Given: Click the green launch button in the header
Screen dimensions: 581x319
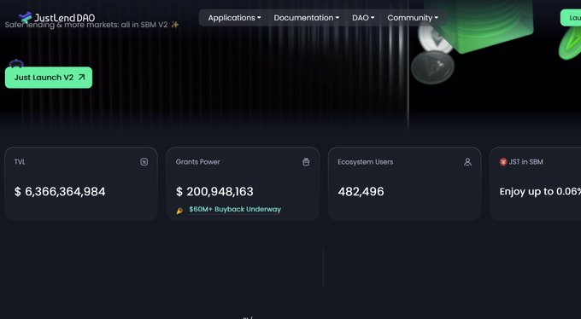Looking at the screenshot, I should coord(571,18).
